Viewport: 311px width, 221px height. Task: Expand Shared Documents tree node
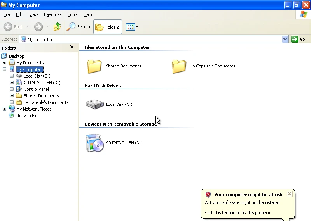pyautogui.click(x=12, y=96)
